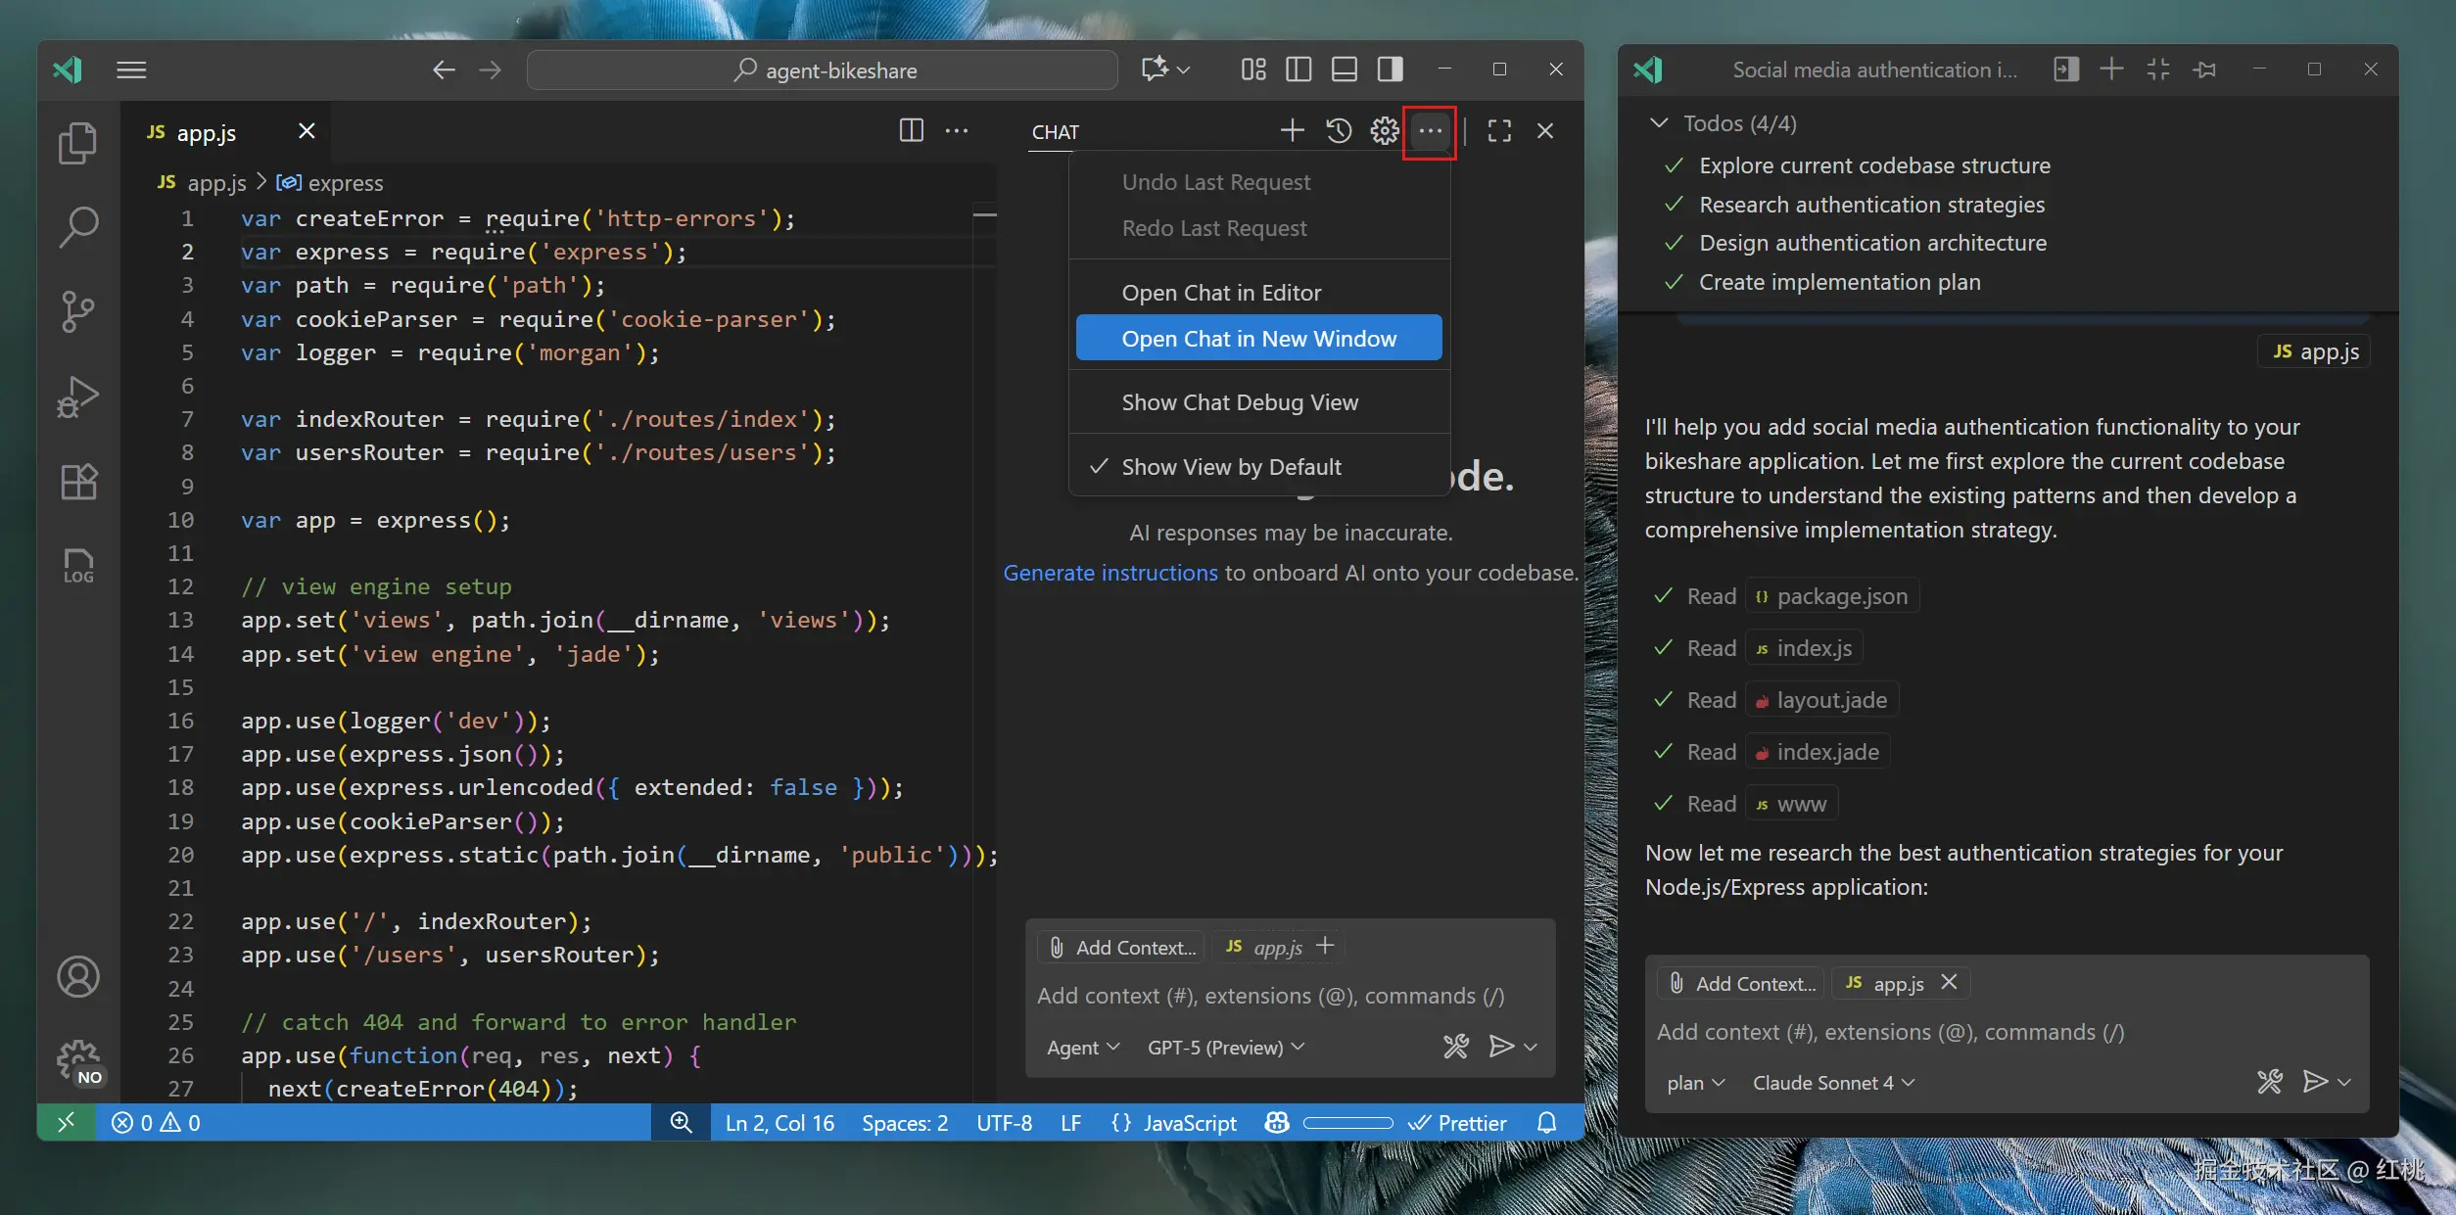Open the Agent mode dropdown
This screenshot has height=1215, width=2456.
pos(1082,1048)
